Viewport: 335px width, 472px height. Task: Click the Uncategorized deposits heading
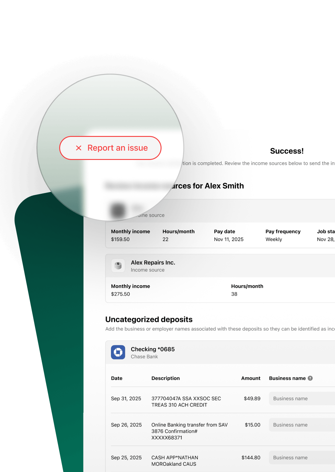pyautogui.click(x=149, y=320)
